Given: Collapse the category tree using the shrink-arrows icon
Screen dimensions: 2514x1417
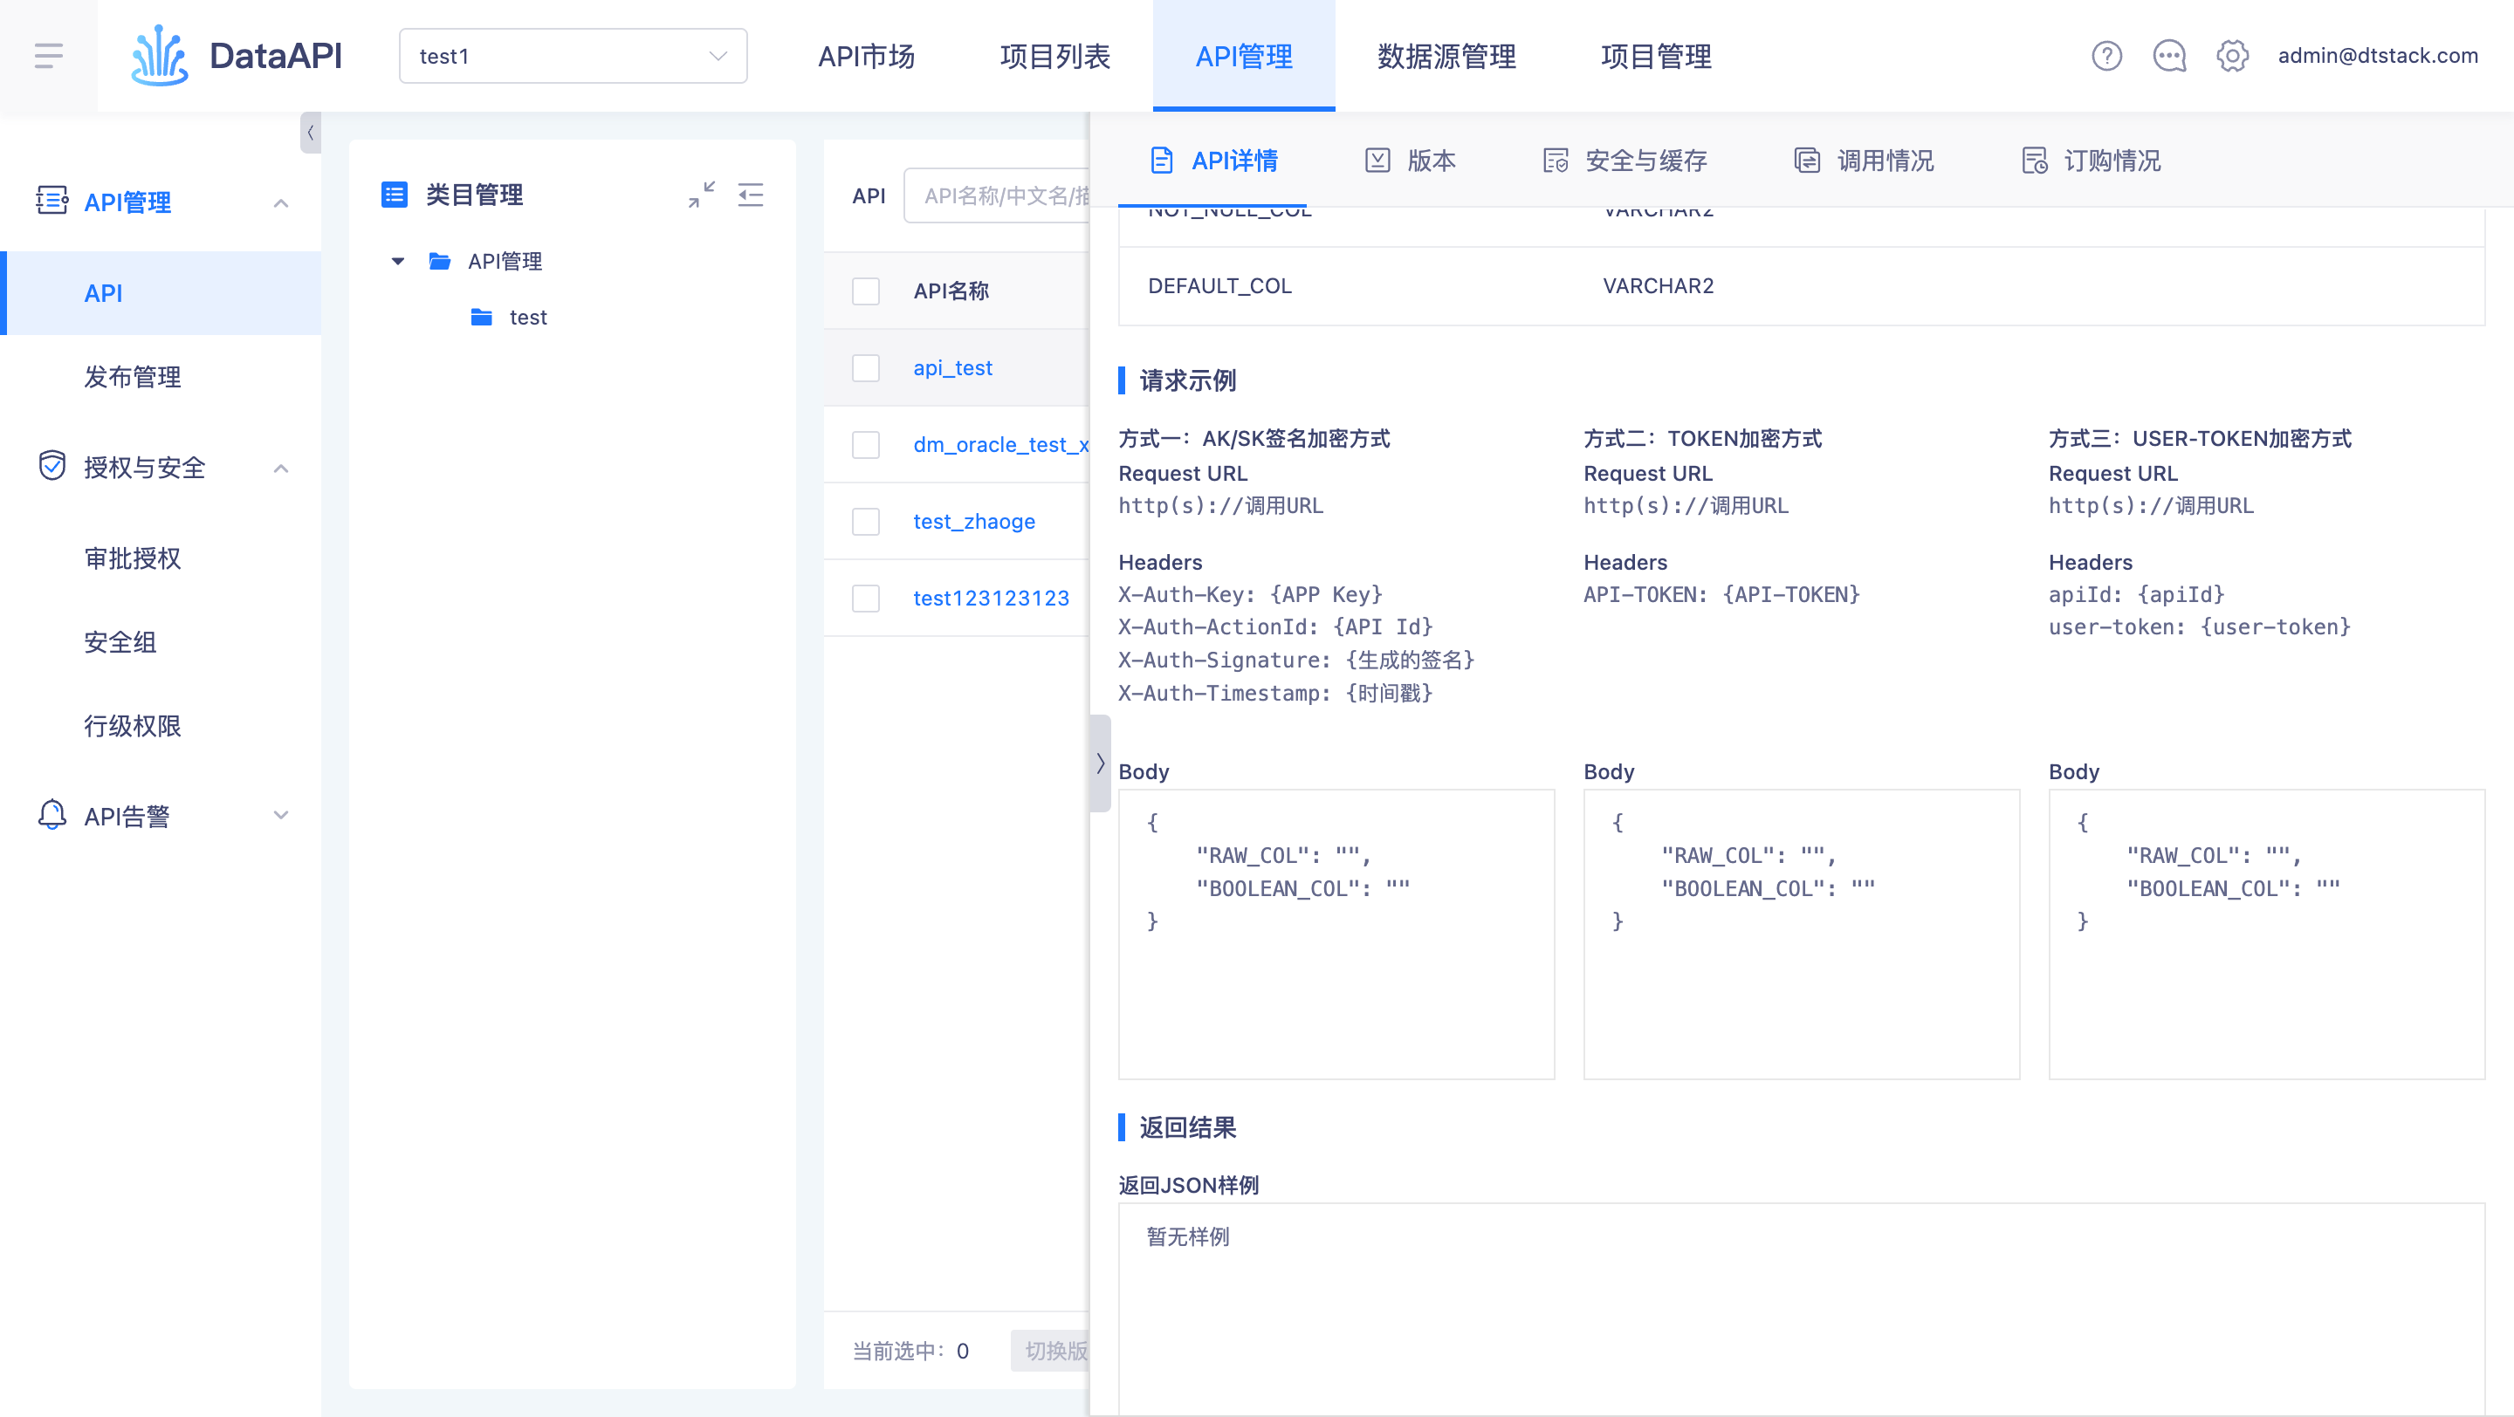Looking at the screenshot, I should click(702, 195).
